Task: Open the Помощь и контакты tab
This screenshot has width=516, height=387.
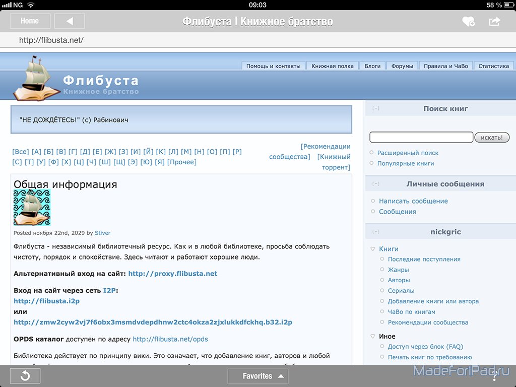Action: pyautogui.click(x=274, y=66)
